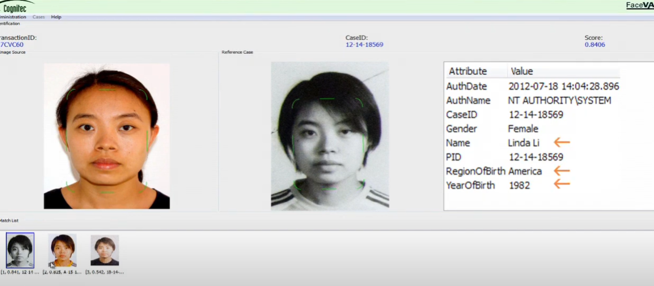Click the Value column header
This screenshot has height=286, width=654.
click(522, 71)
